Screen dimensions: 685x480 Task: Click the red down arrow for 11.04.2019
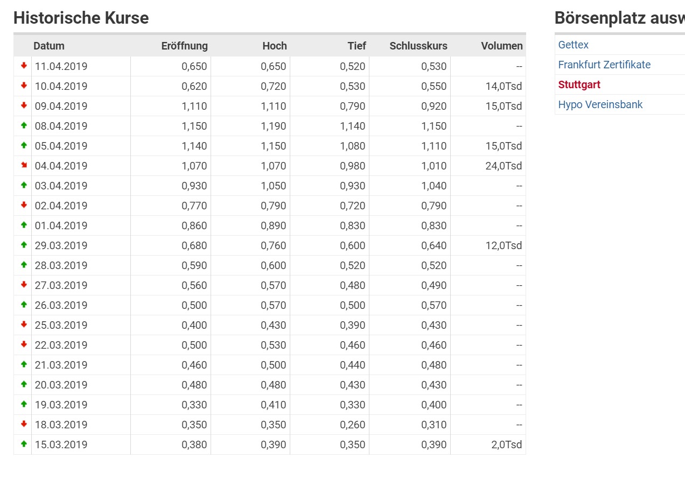tap(24, 66)
